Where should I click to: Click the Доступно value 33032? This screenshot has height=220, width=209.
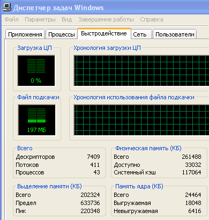tap(193, 165)
